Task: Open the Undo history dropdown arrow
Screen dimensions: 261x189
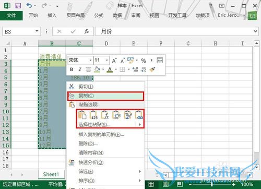Action: coord(35,6)
